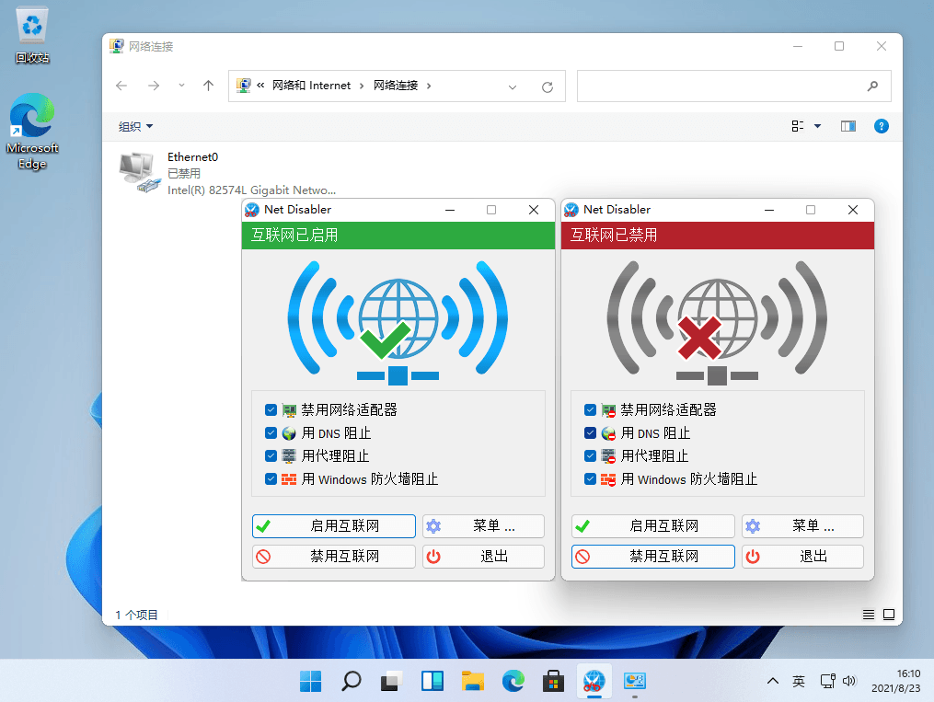
Task: Expand the « breadcrumb overflow chevron
Action: click(x=260, y=86)
